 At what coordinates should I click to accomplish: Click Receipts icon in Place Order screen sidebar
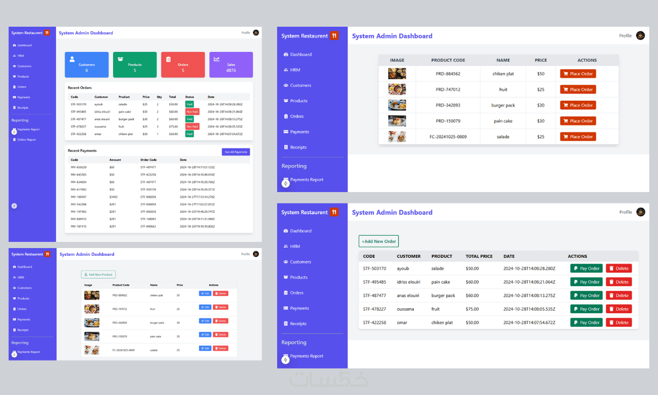(286, 147)
